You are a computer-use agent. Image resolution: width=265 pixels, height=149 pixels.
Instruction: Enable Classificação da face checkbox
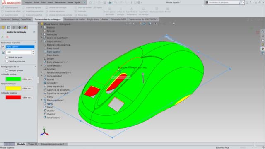click(x=7, y=62)
